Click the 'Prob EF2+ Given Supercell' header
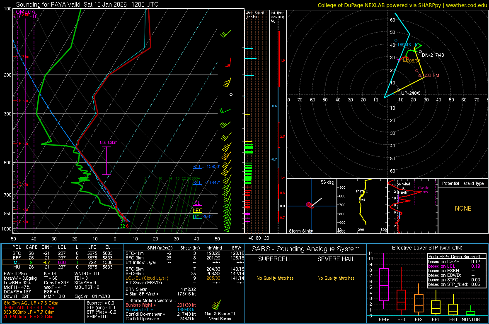 454,257
